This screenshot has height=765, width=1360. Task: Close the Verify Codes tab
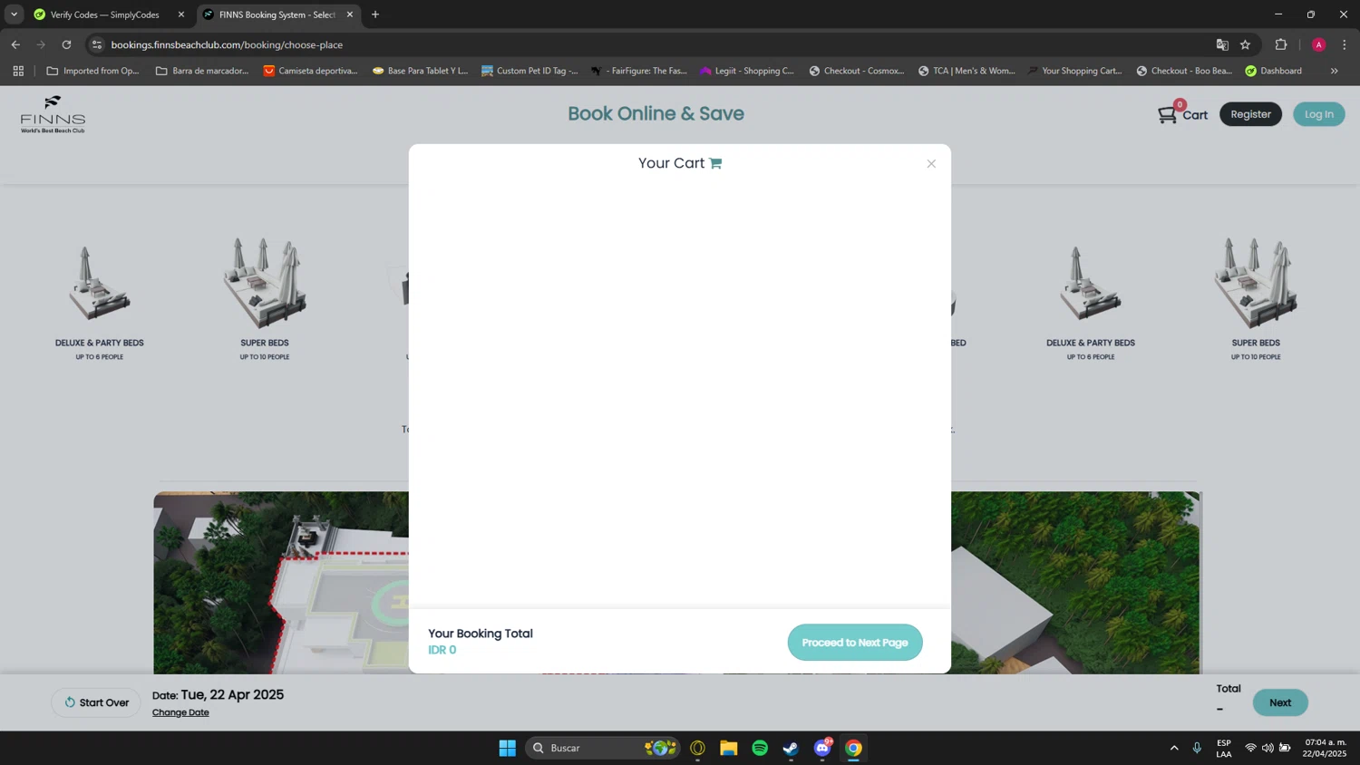[x=181, y=15]
